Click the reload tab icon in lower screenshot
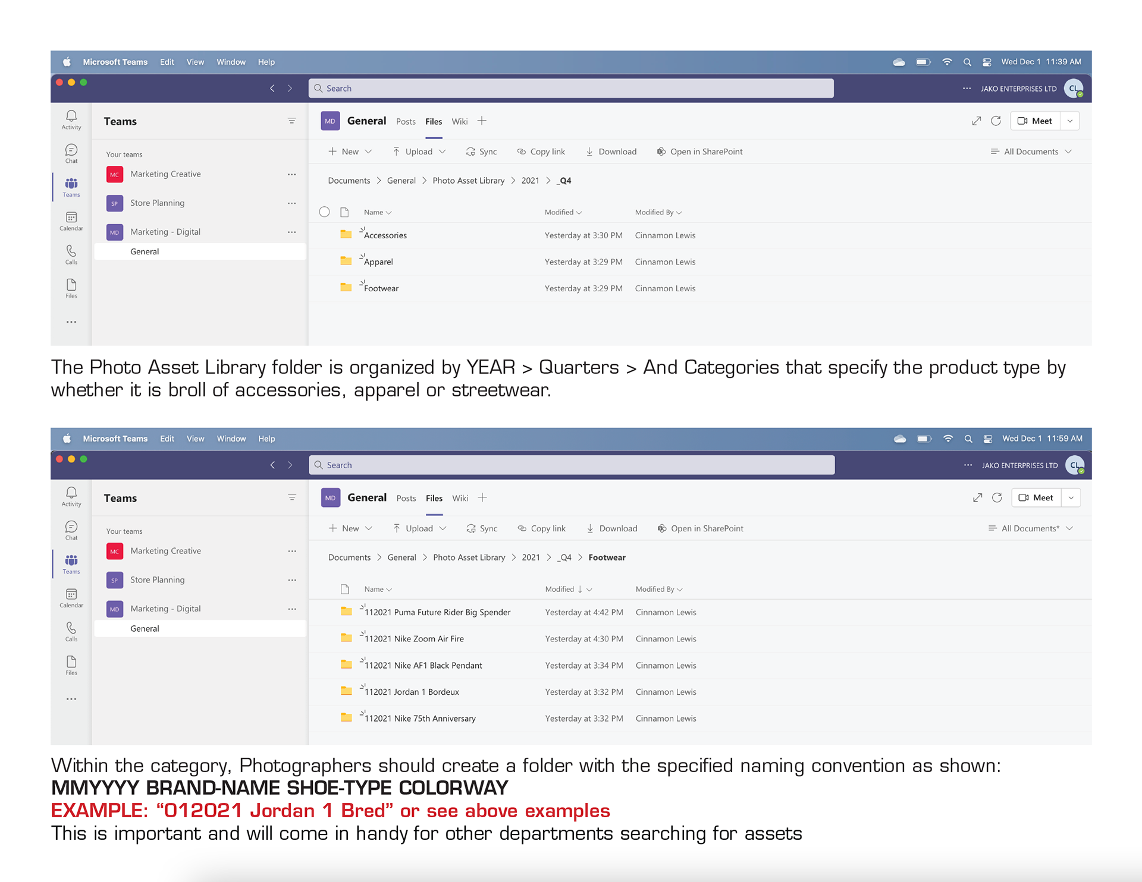1142x882 pixels. coord(997,497)
